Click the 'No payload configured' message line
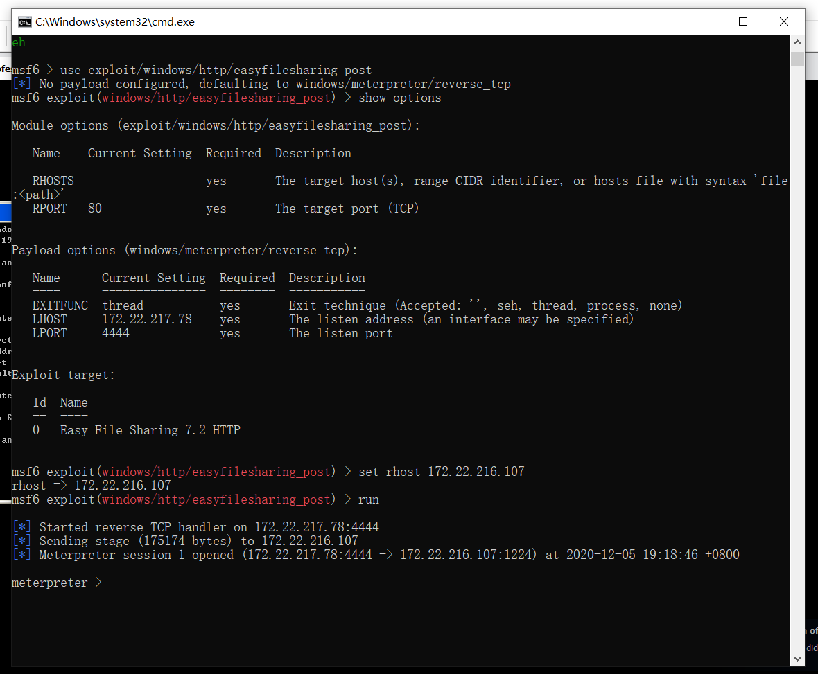The image size is (818, 674). (x=261, y=84)
